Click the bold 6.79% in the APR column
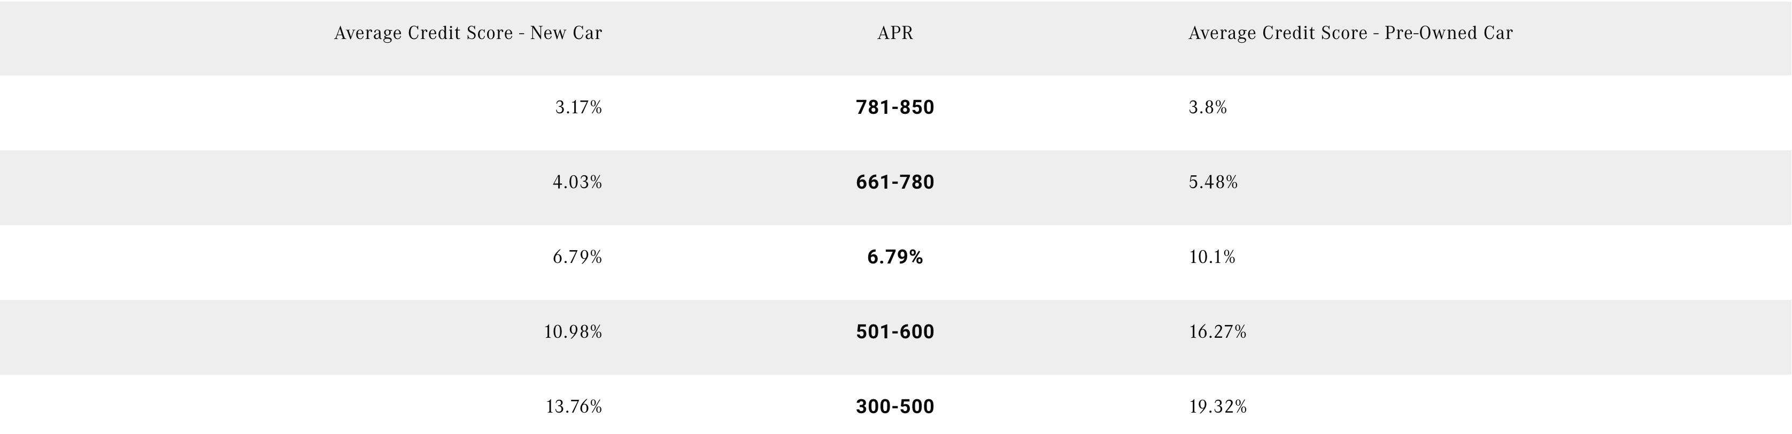This screenshot has height=434, width=1792. (x=894, y=257)
